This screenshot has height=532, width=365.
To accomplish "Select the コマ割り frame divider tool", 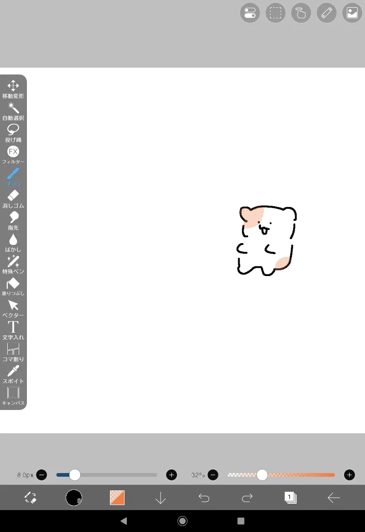I will (13, 352).
